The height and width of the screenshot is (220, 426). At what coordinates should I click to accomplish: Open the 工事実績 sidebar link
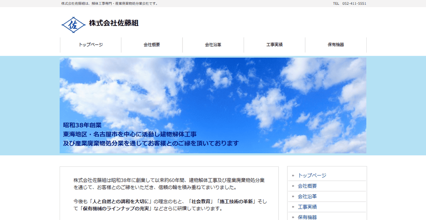click(x=307, y=207)
